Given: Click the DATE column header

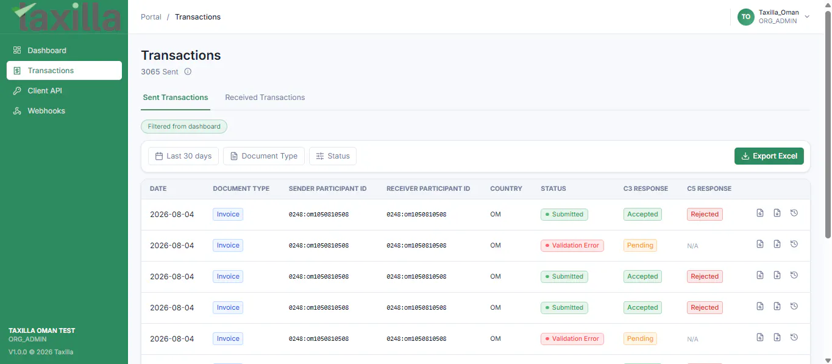Looking at the screenshot, I should [x=158, y=189].
